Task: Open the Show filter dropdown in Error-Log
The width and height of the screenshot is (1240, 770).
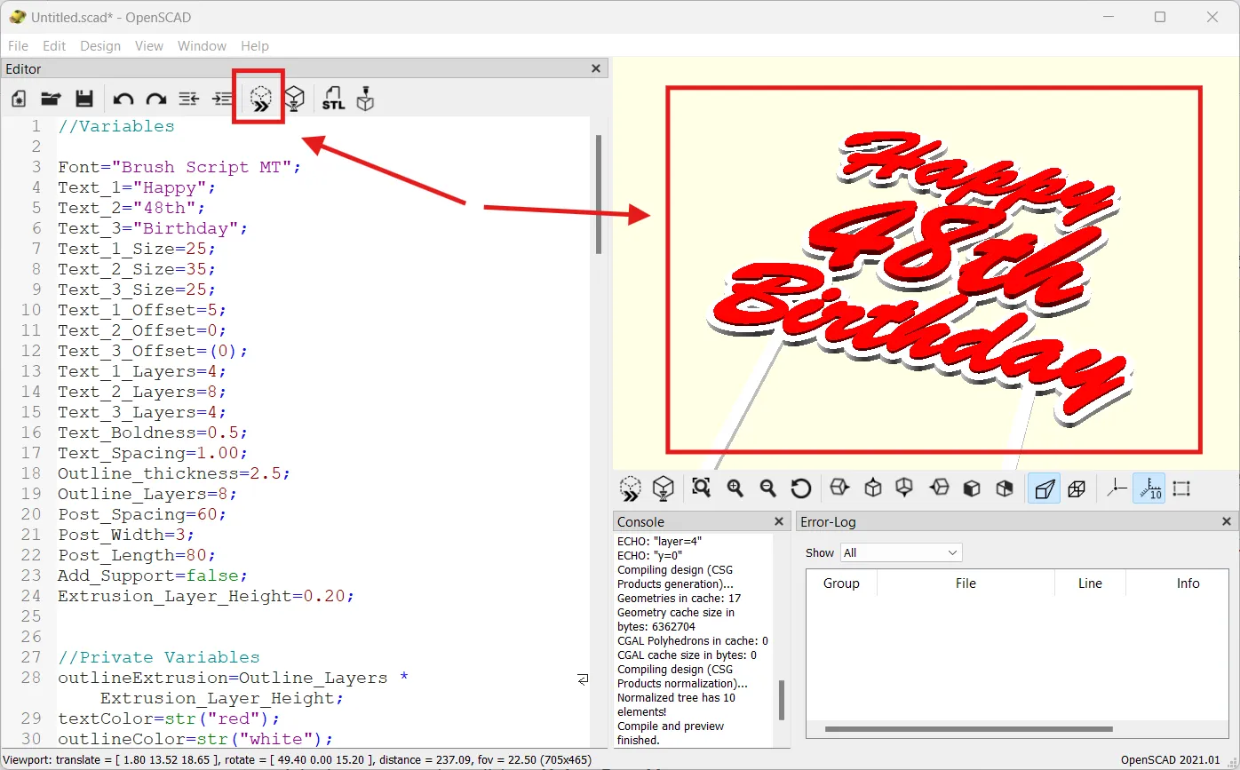Action: pyautogui.click(x=901, y=552)
